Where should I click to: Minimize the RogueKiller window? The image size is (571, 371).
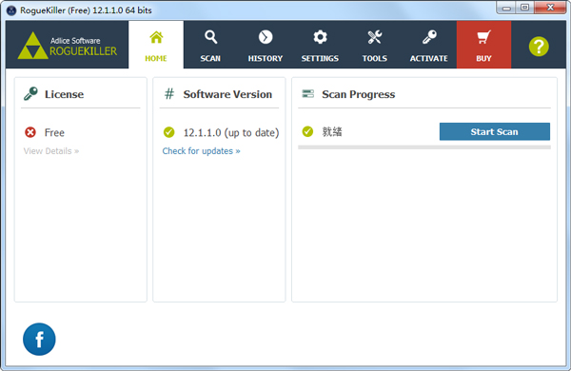point(506,8)
